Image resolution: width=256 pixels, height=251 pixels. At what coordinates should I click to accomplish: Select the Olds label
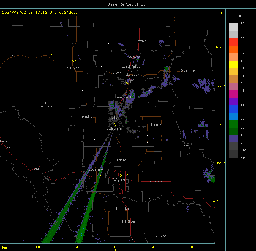click(115, 117)
